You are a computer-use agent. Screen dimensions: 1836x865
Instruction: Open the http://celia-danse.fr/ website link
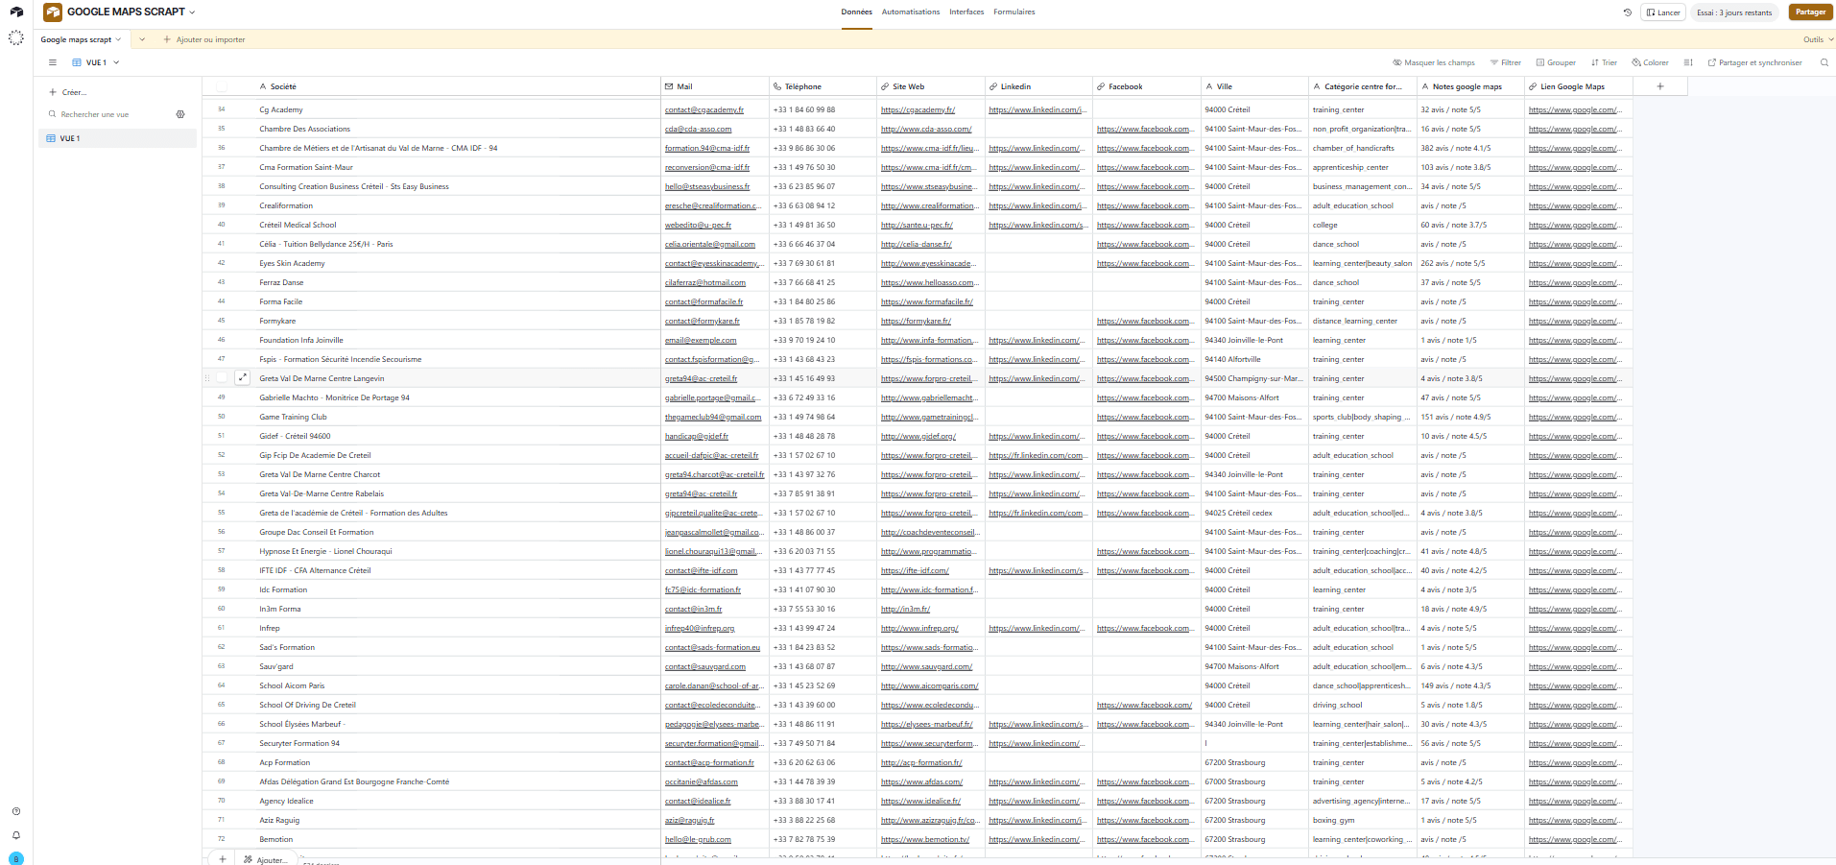click(x=917, y=244)
